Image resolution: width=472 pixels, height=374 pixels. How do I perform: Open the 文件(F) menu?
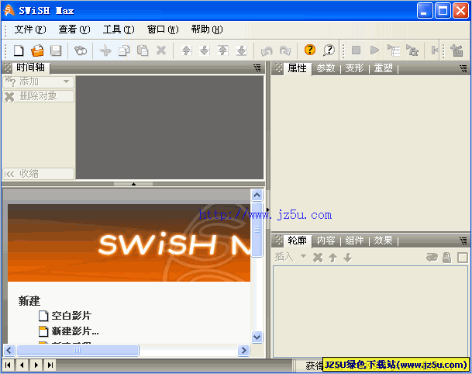(x=30, y=29)
